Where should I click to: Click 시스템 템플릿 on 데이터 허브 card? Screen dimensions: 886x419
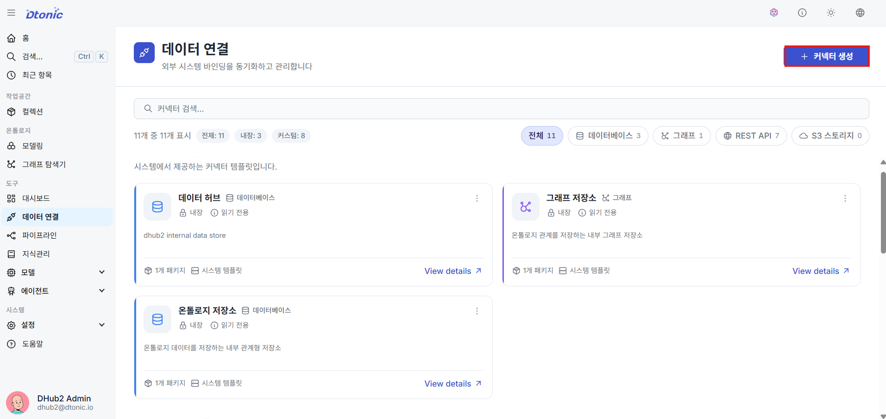(x=217, y=271)
